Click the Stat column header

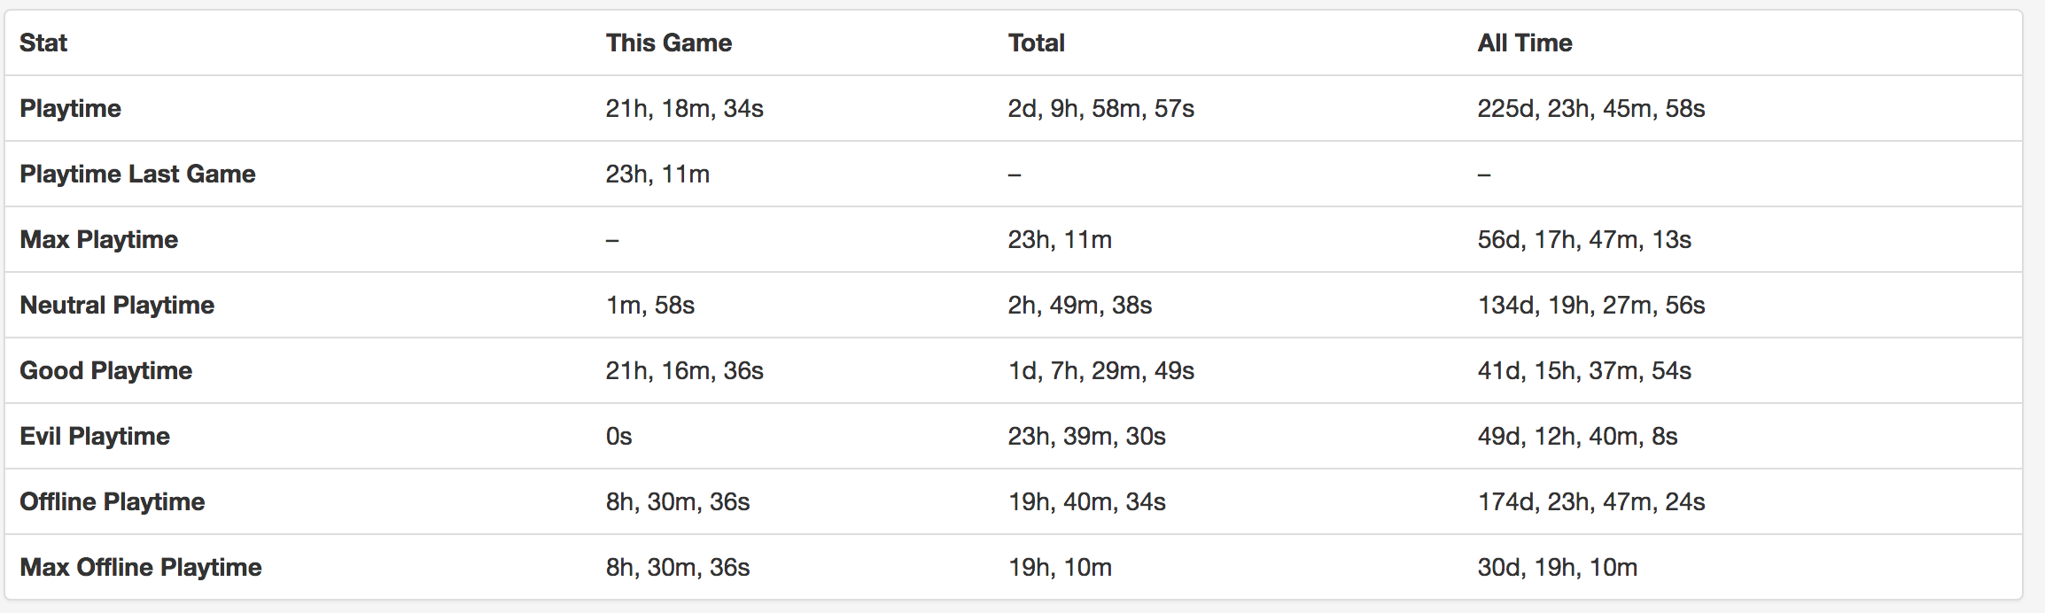tap(43, 43)
